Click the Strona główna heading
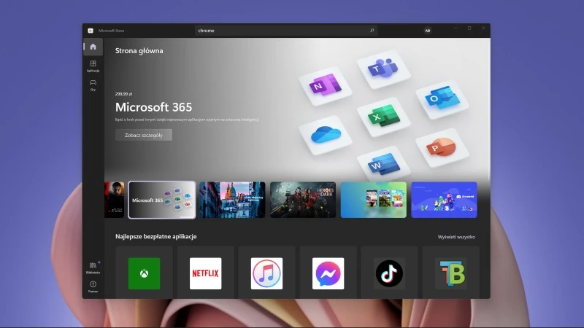 point(139,51)
